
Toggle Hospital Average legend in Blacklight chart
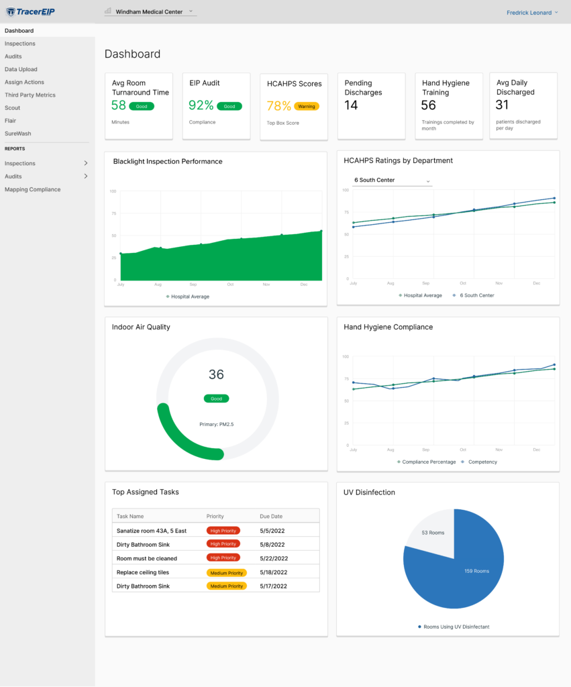point(188,297)
